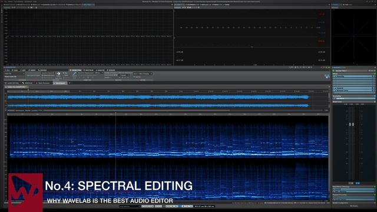Select the pencil tool in ribbon
Image resolution: width=377 pixels, height=212 pixels.
(x=74, y=74)
